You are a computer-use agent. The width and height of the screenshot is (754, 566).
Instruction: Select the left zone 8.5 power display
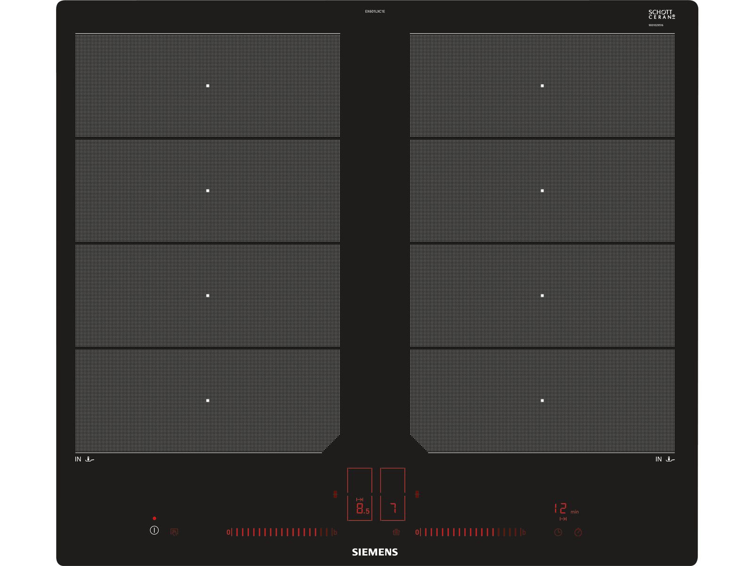(362, 508)
